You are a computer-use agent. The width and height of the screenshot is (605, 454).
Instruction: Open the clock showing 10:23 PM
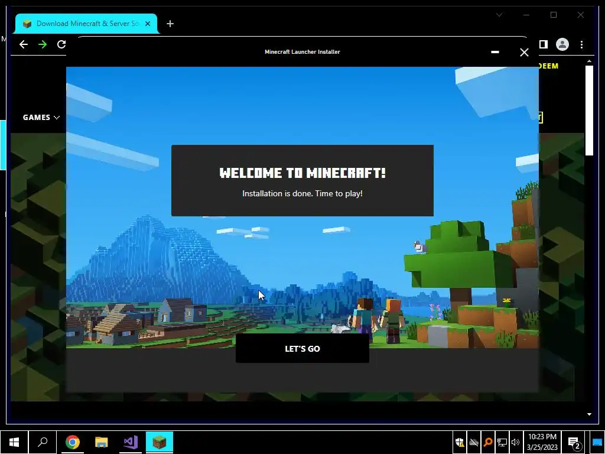pyautogui.click(x=542, y=442)
